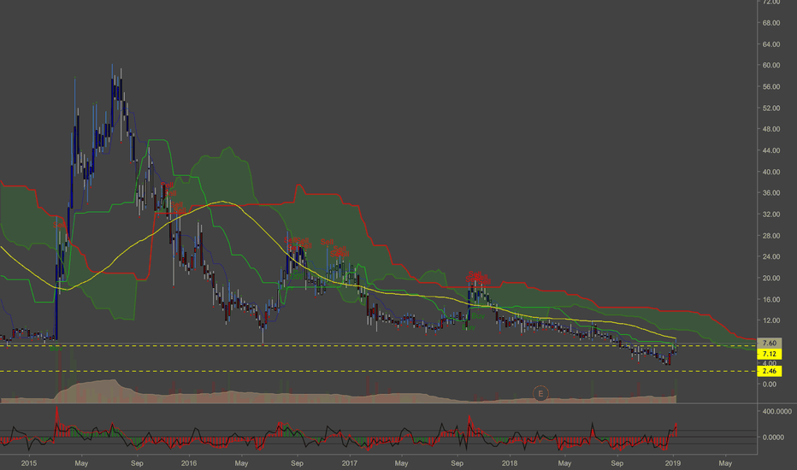Screen dimensions: 797x470
Task: Click the 2015 year label on time axis
Action: coord(29,463)
